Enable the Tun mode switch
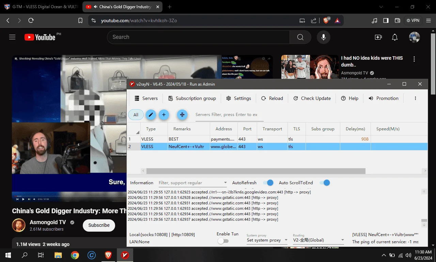The height and width of the screenshot is (262, 436). [x=223, y=241]
